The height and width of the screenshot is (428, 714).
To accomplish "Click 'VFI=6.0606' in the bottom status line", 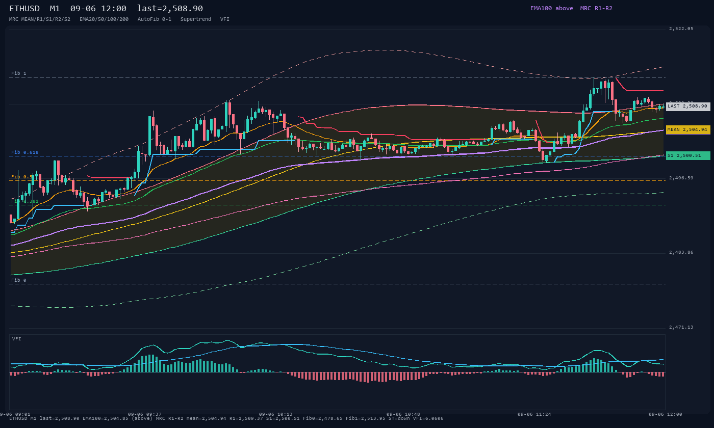I will (x=428, y=418).
